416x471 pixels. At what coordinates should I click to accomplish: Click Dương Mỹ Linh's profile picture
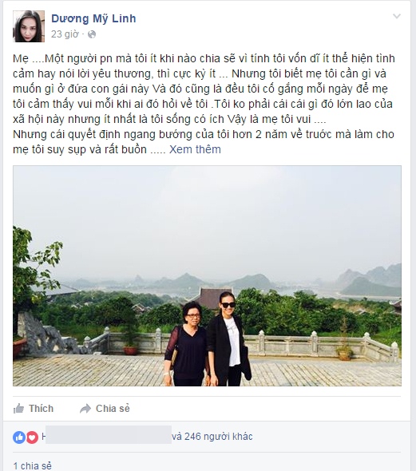(29, 26)
